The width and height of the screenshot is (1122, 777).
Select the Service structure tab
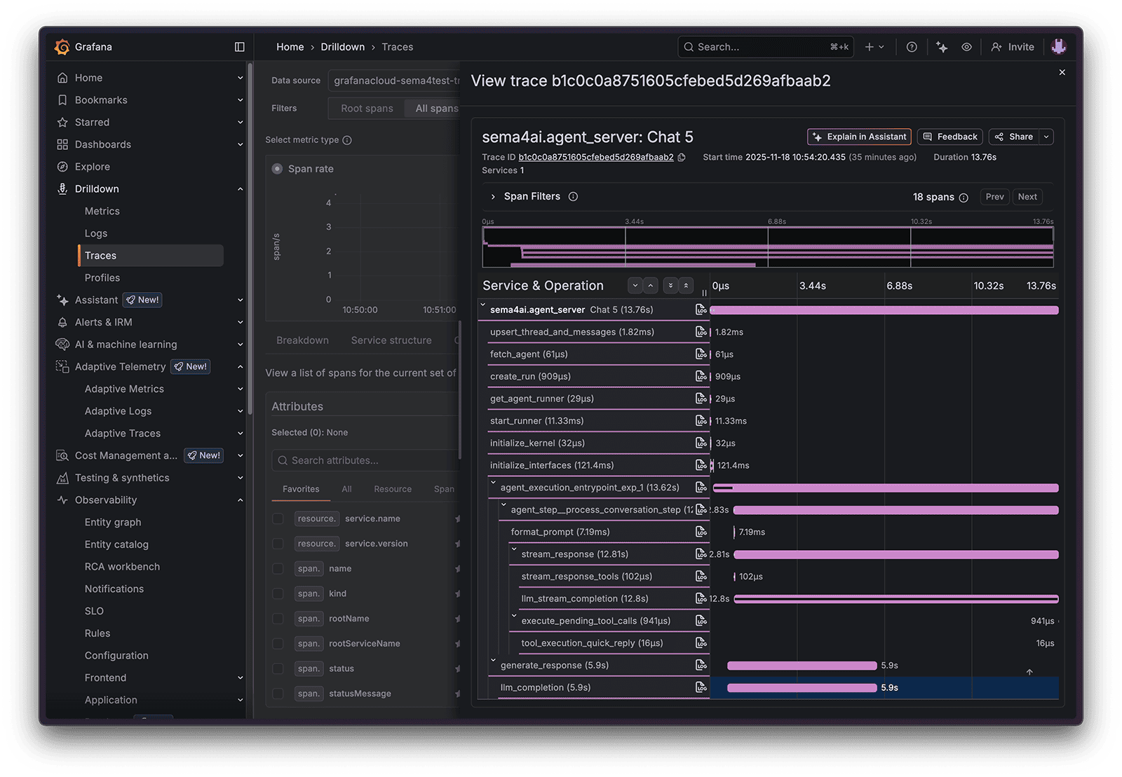pos(391,340)
